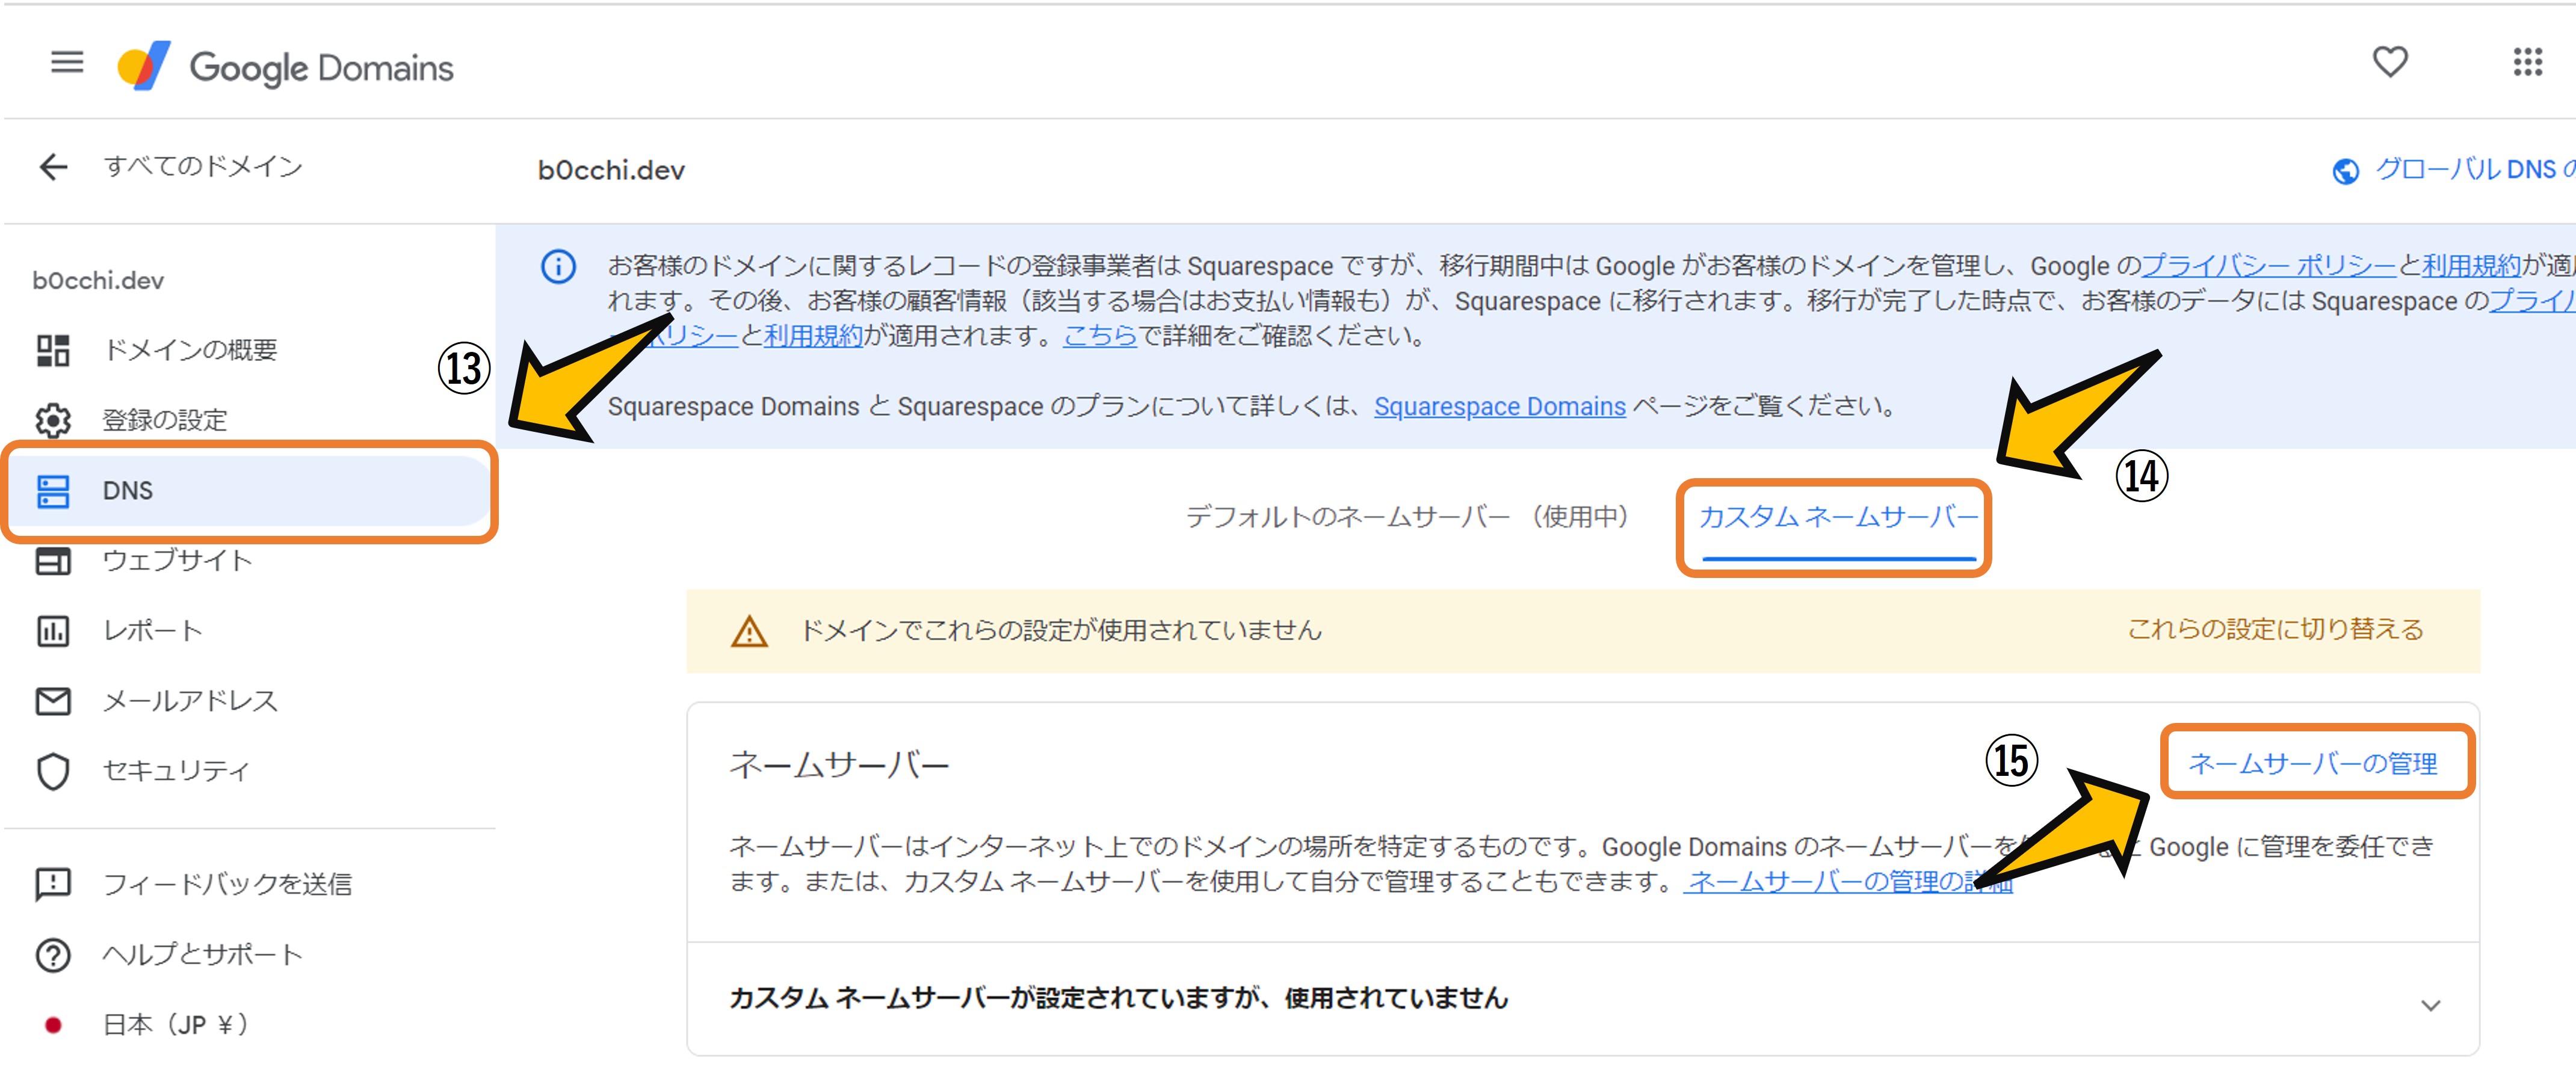
Task: Click the Google Domains logo
Action: click(x=285, y=67)
